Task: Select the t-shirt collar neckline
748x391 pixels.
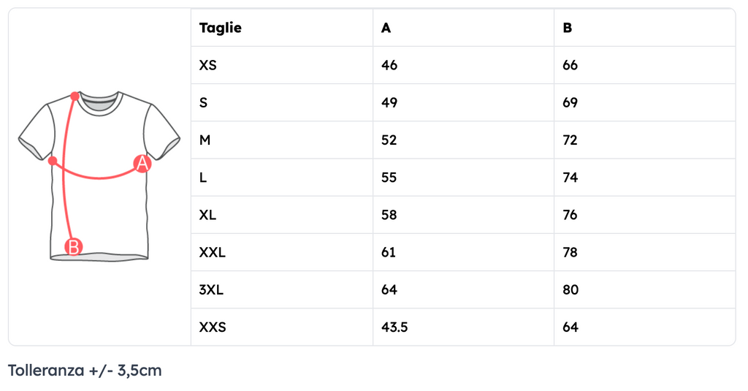Action: point(99,104)
